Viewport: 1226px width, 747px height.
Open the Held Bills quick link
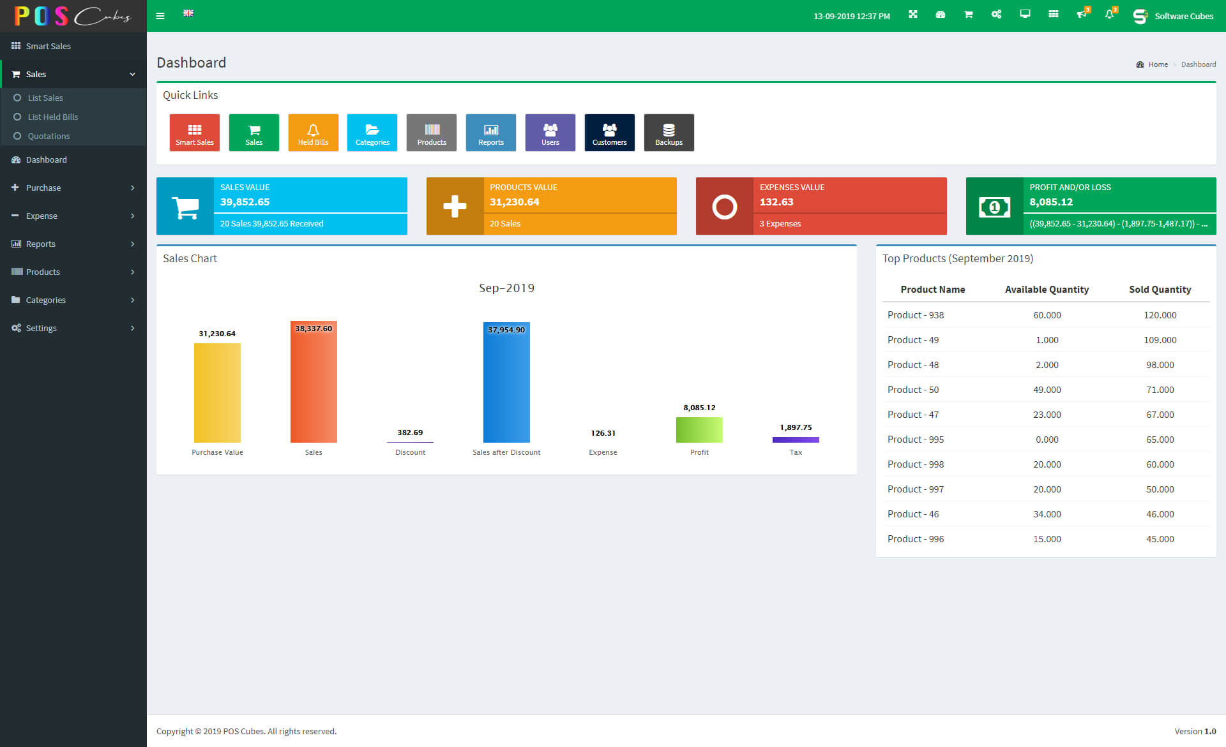(x=313, y=133)
